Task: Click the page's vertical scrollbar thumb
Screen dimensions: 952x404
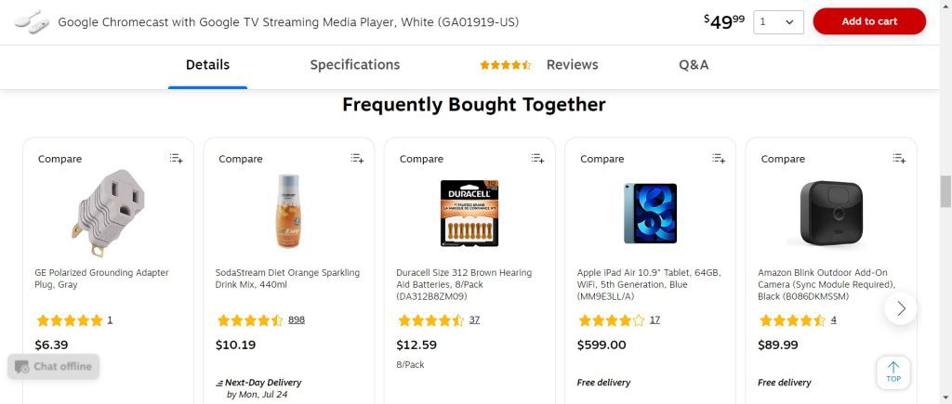Action: click(945, 191)
